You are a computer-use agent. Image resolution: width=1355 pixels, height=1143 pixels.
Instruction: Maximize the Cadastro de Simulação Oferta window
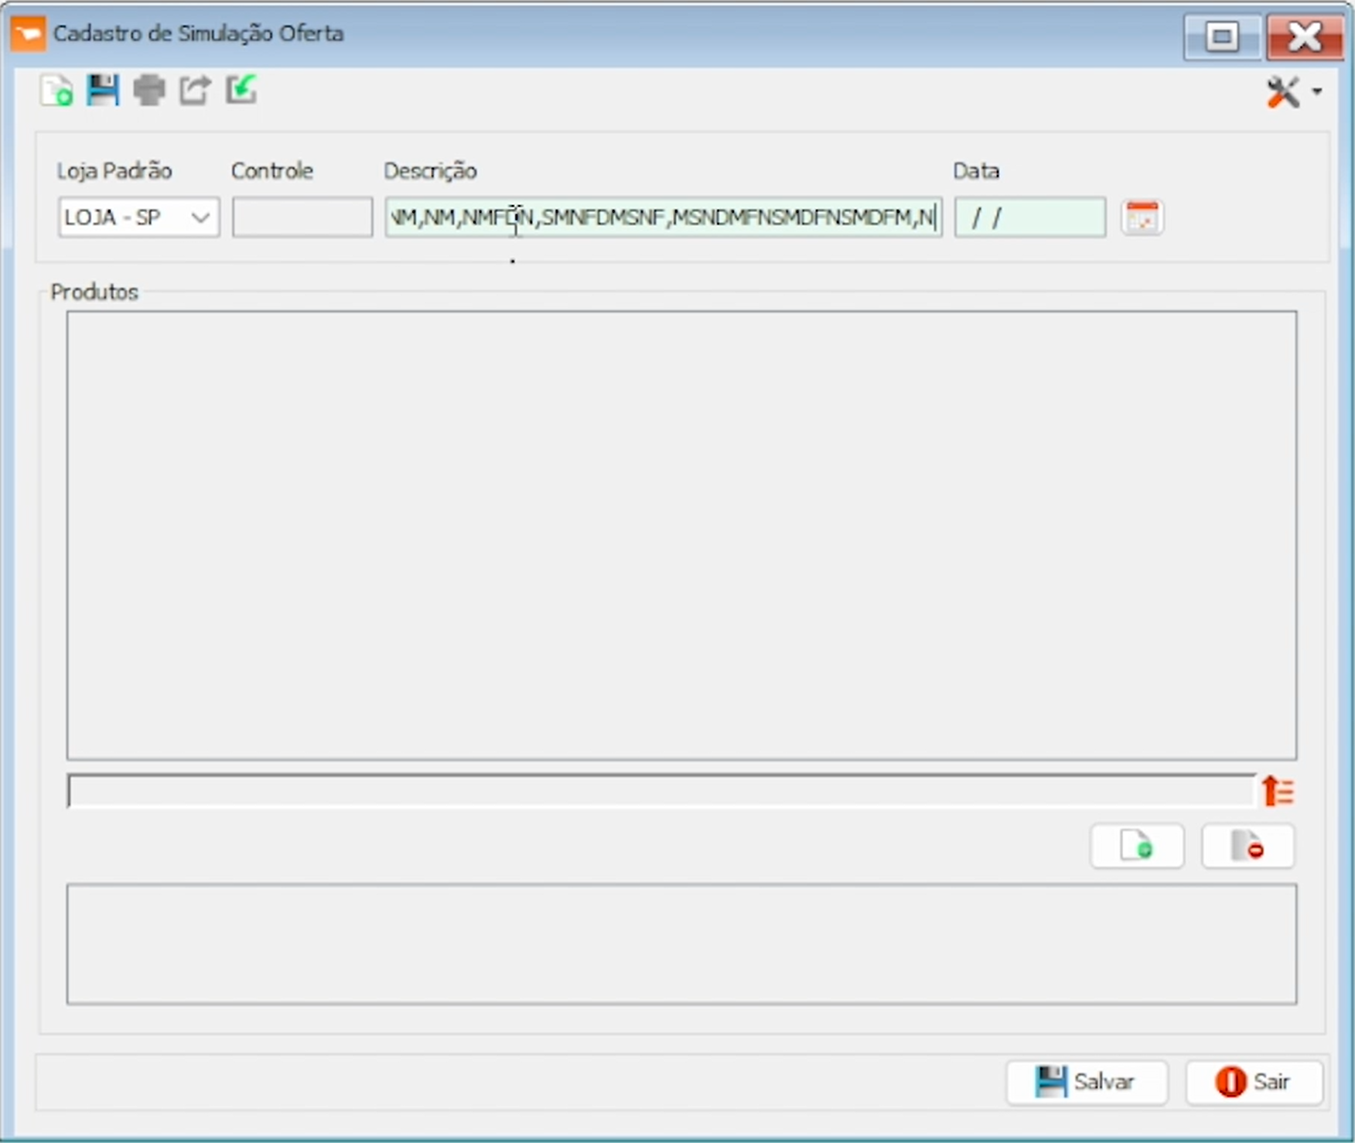tap(1222, 36)
